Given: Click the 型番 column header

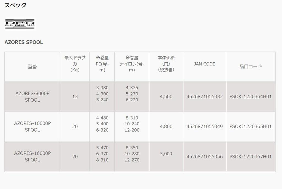Looking at the screenshot, I should pyautogui.click(x=32, y=66).
